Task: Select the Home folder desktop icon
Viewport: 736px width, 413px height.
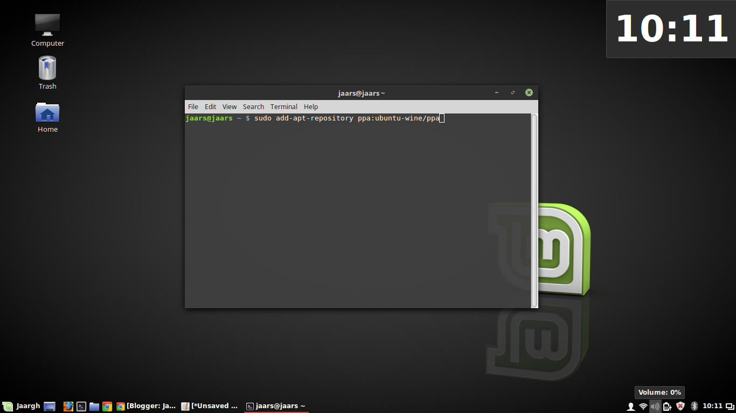Action: coord(47,117)
